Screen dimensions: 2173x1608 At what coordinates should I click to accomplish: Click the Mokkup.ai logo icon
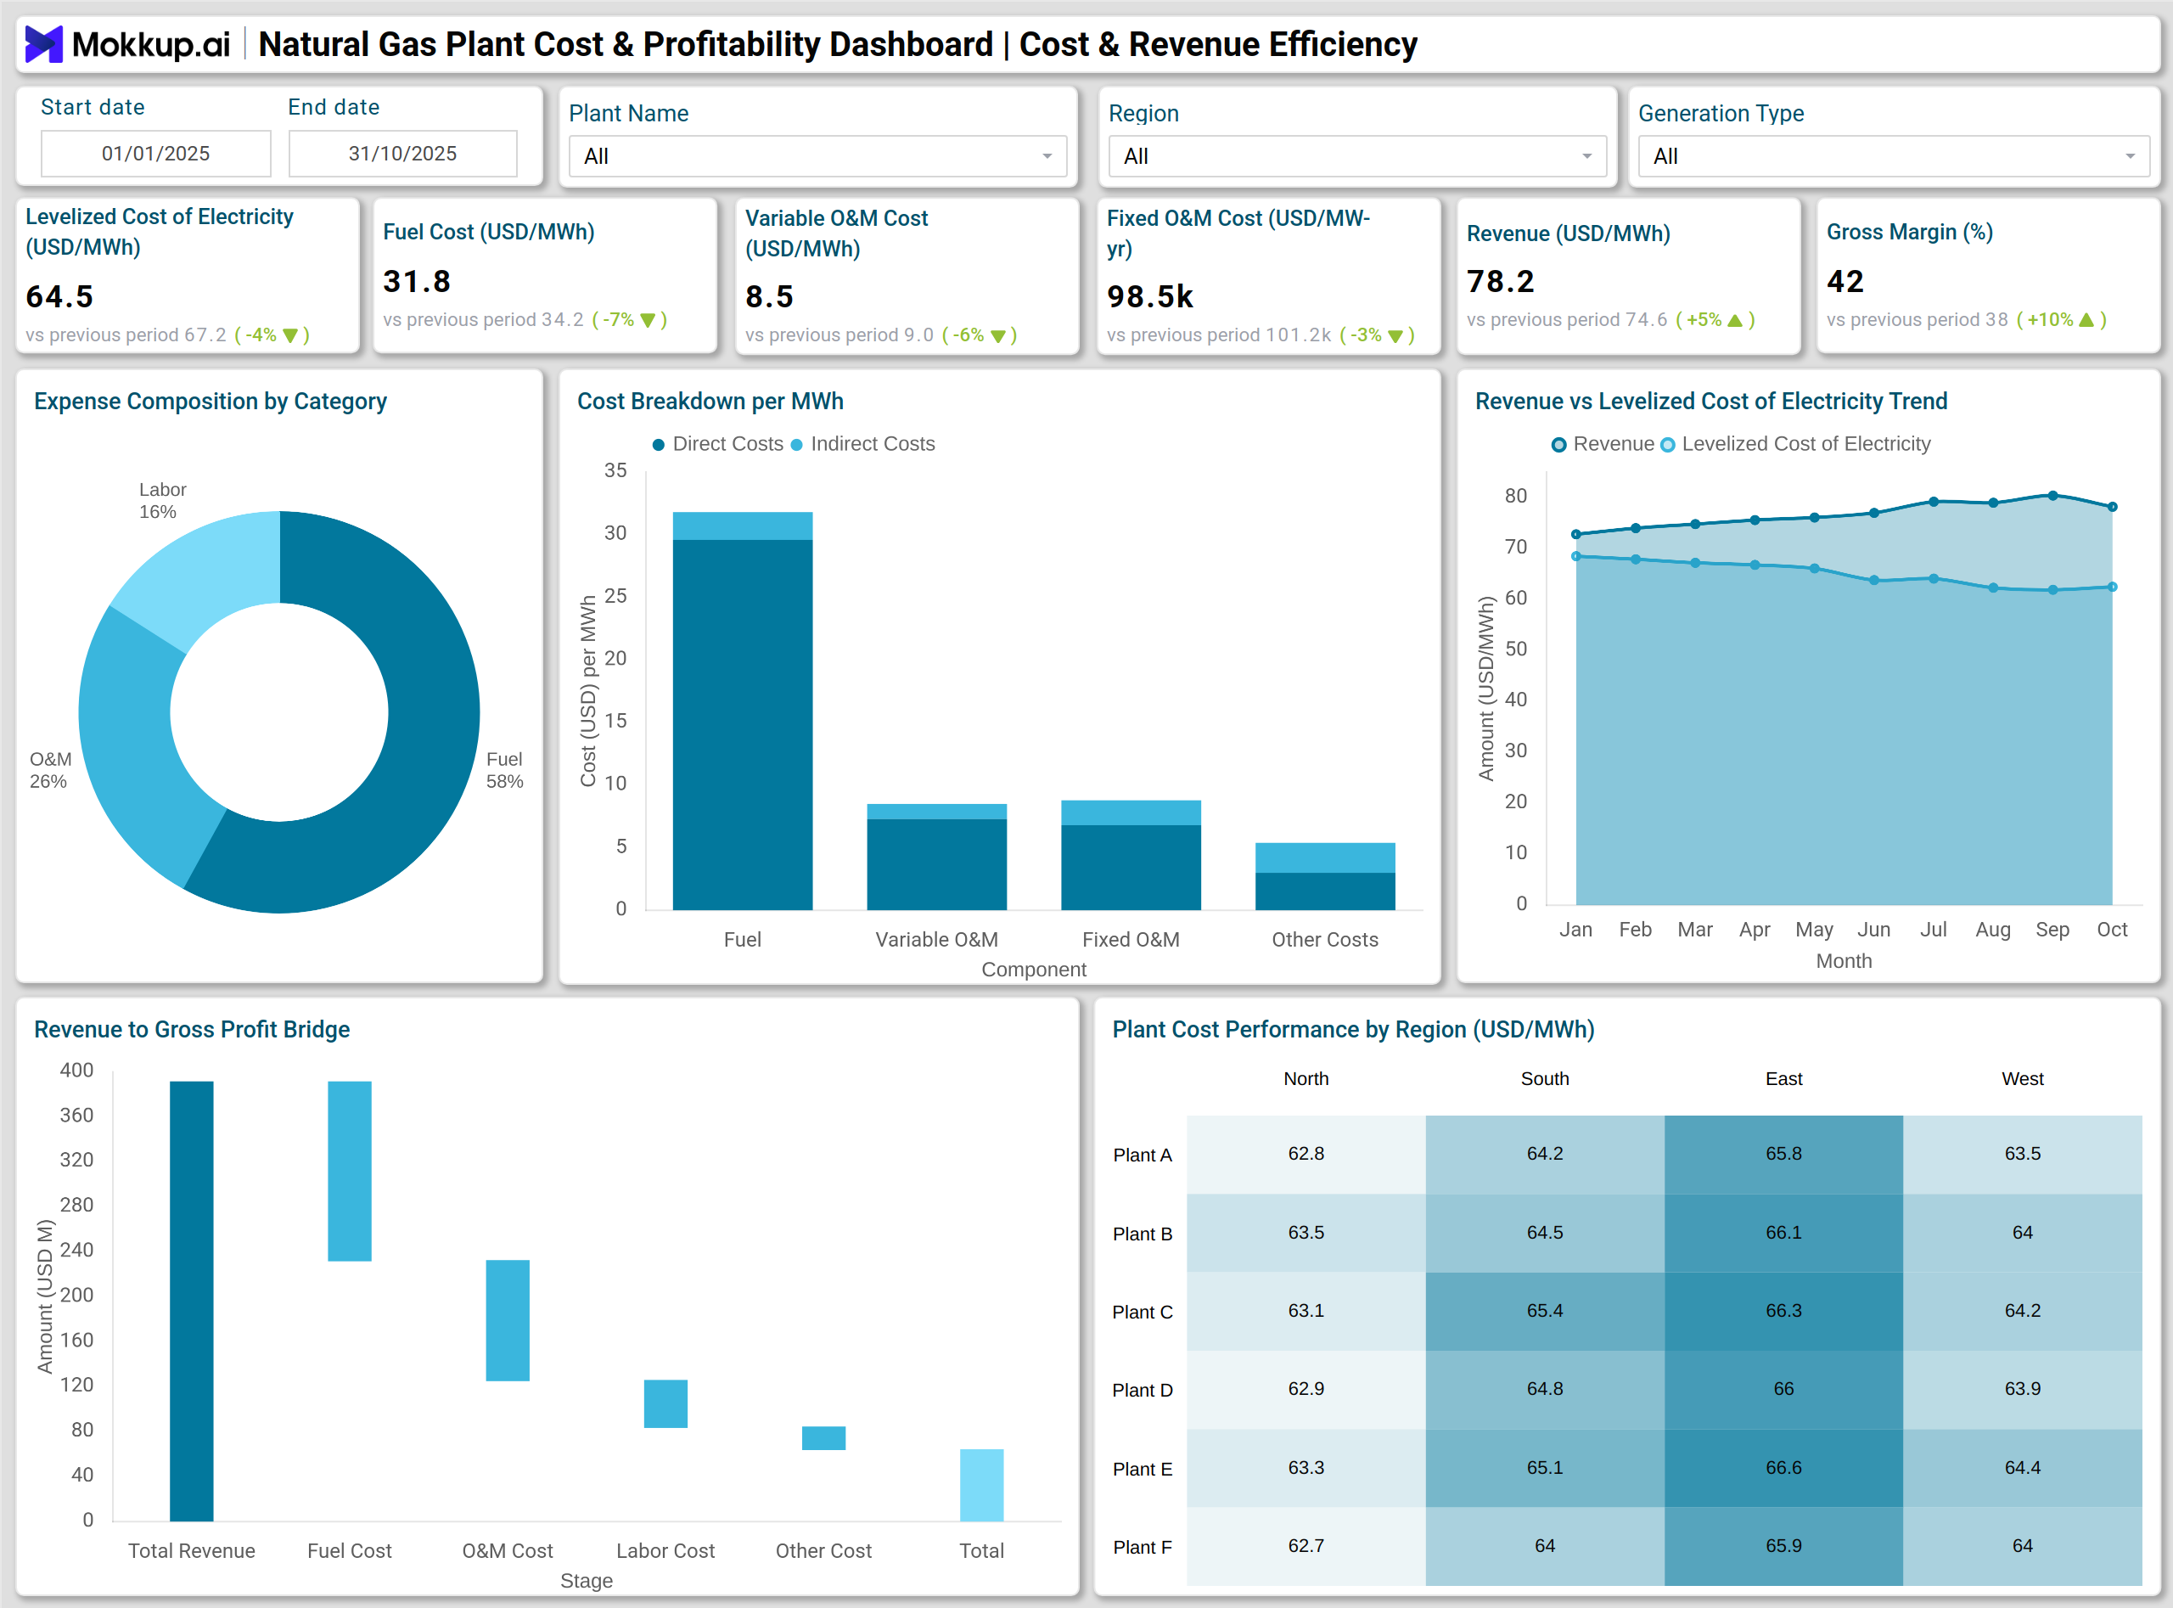tap(44, 44)
